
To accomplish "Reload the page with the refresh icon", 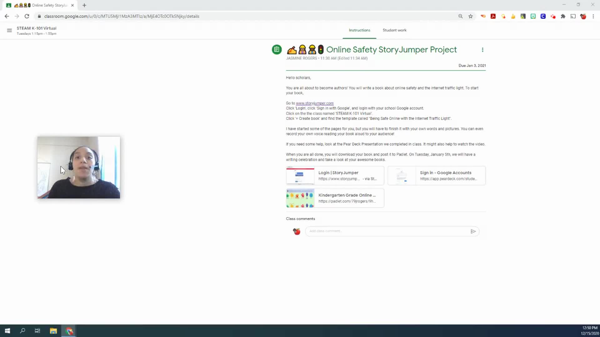I will [27, 16].
